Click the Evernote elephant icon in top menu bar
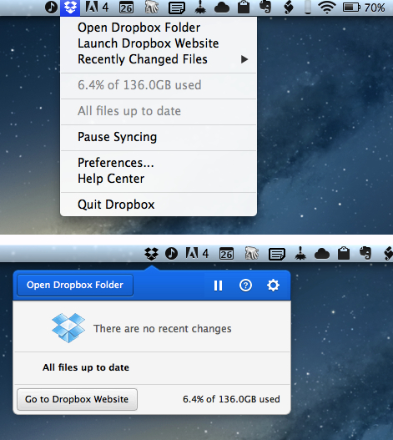The height and width of the screenshot is (440, 393). pos(265,7)
